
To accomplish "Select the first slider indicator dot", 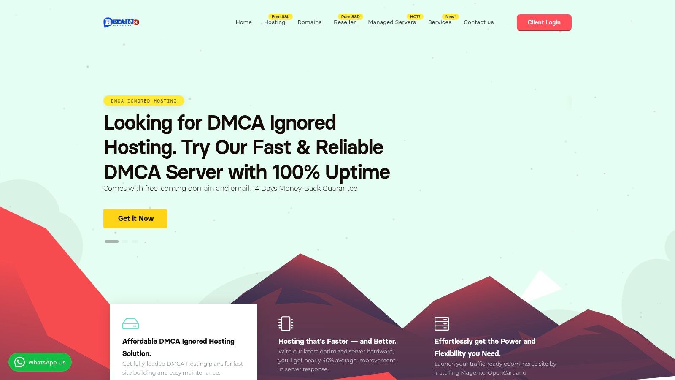I will pos(112,242).
